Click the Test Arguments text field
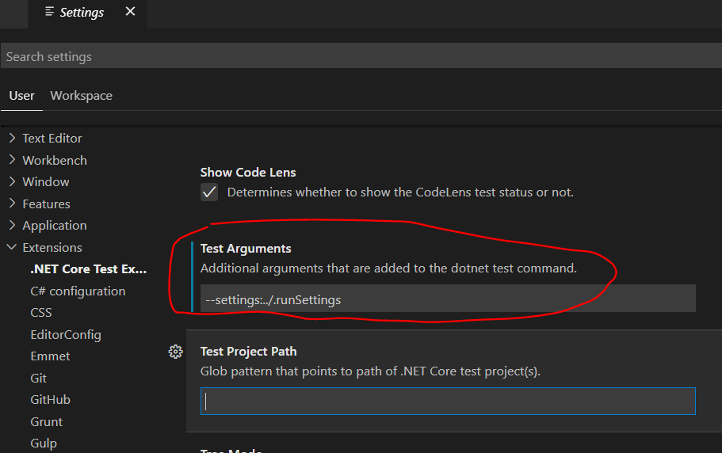722x453 pixels. [448, 300]
